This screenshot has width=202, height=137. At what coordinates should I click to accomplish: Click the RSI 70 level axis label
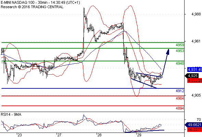tap(199, 120)
